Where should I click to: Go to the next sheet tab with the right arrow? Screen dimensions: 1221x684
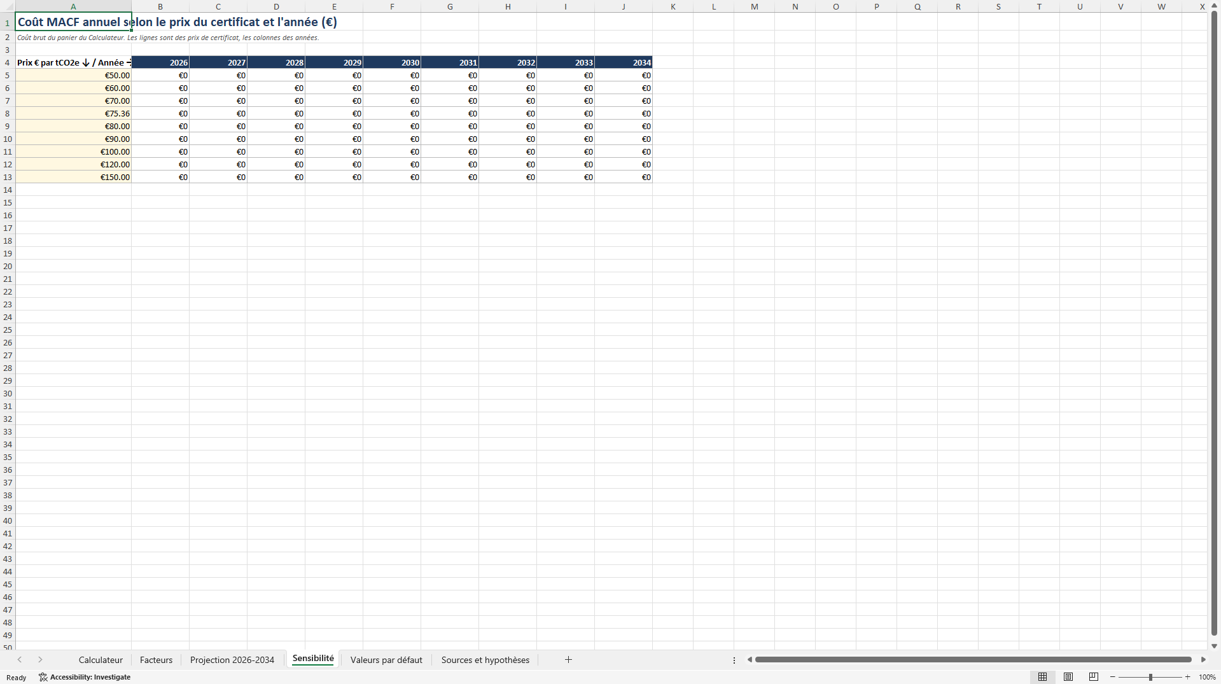(40, 660)
